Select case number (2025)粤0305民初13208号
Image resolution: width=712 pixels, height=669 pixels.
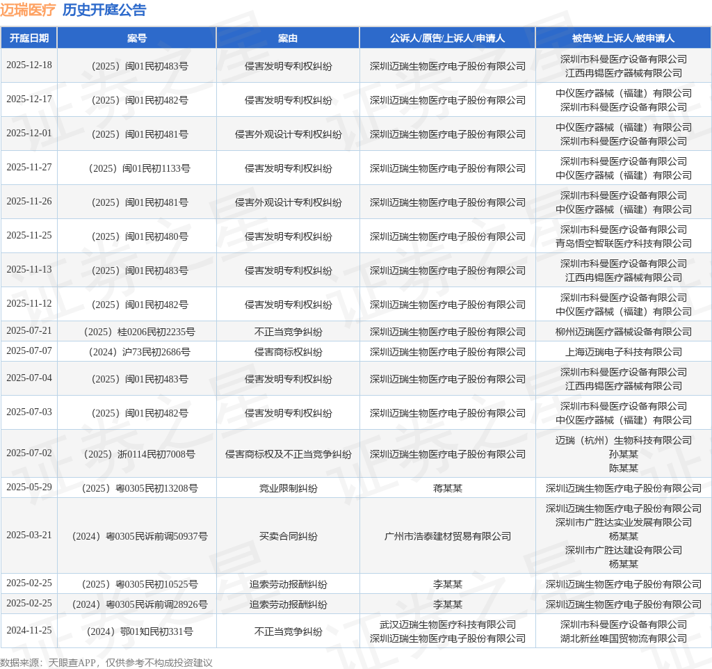pyautogui.click(x=139, y=488)
